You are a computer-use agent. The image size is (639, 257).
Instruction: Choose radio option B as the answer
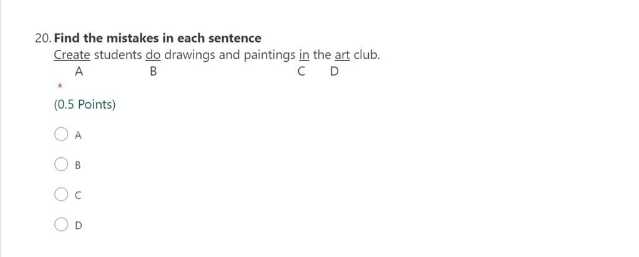pos(61,165)
